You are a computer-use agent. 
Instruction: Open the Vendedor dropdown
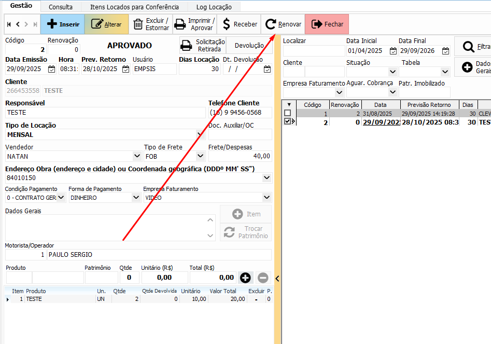(137, 156)
